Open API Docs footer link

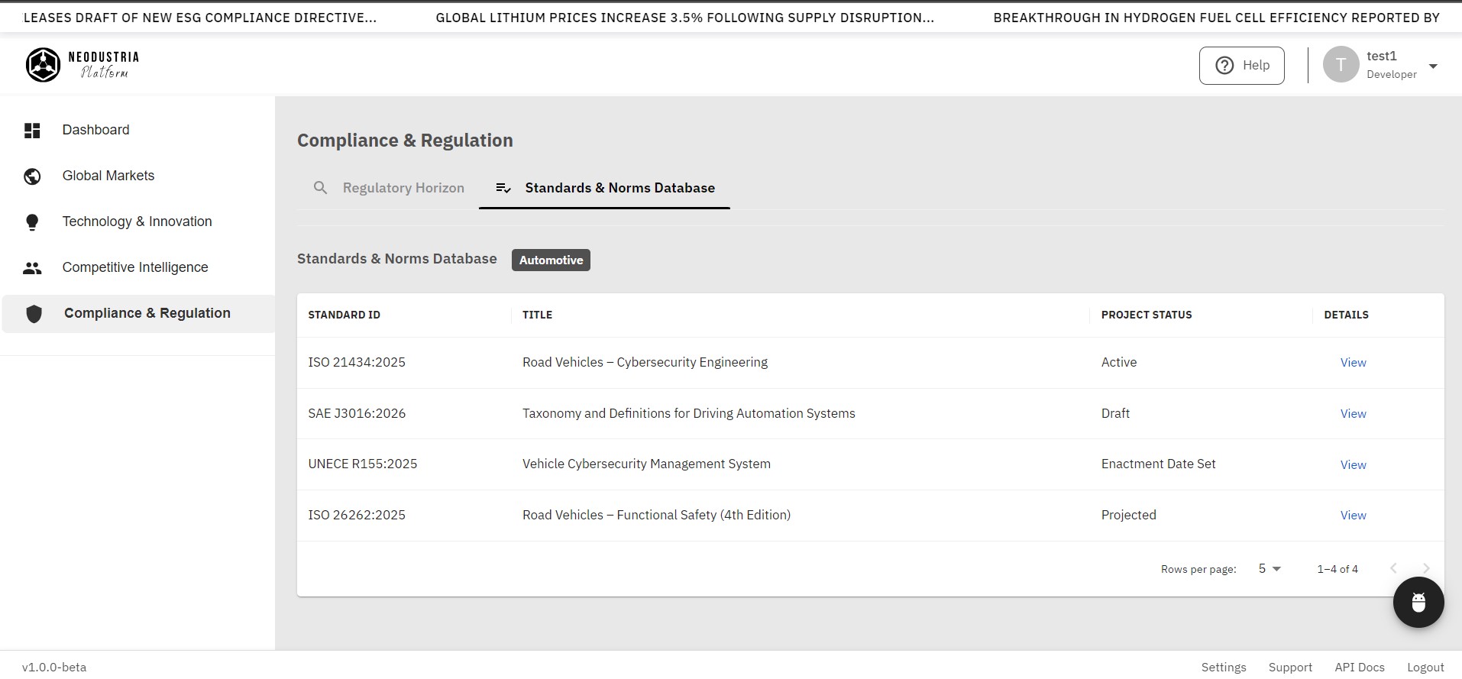point(1359,667)
